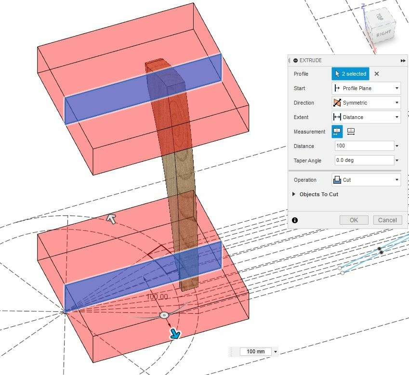This screenshot has height=375, width=409.
Task: Click the Taper Angle input field
Action: 364,160
